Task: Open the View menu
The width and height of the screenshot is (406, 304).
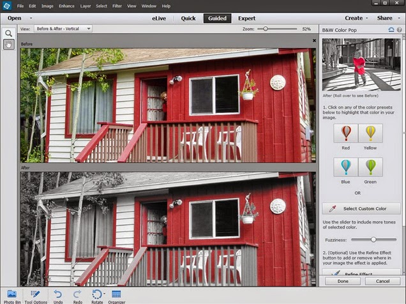Action: [x=132, y=6]
